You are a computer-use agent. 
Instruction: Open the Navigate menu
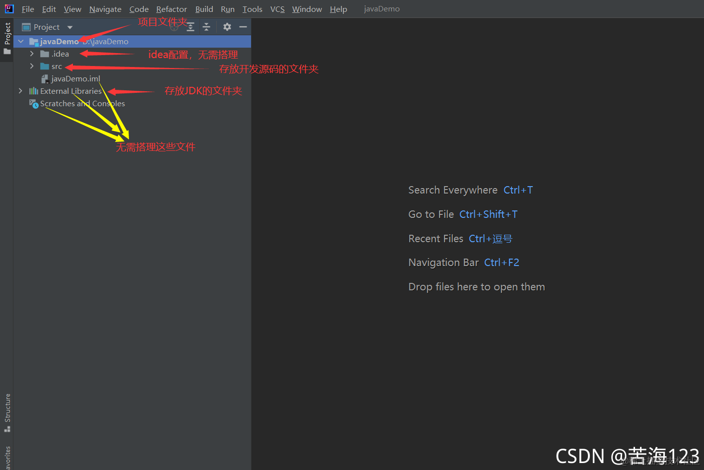tap(105, 9)
